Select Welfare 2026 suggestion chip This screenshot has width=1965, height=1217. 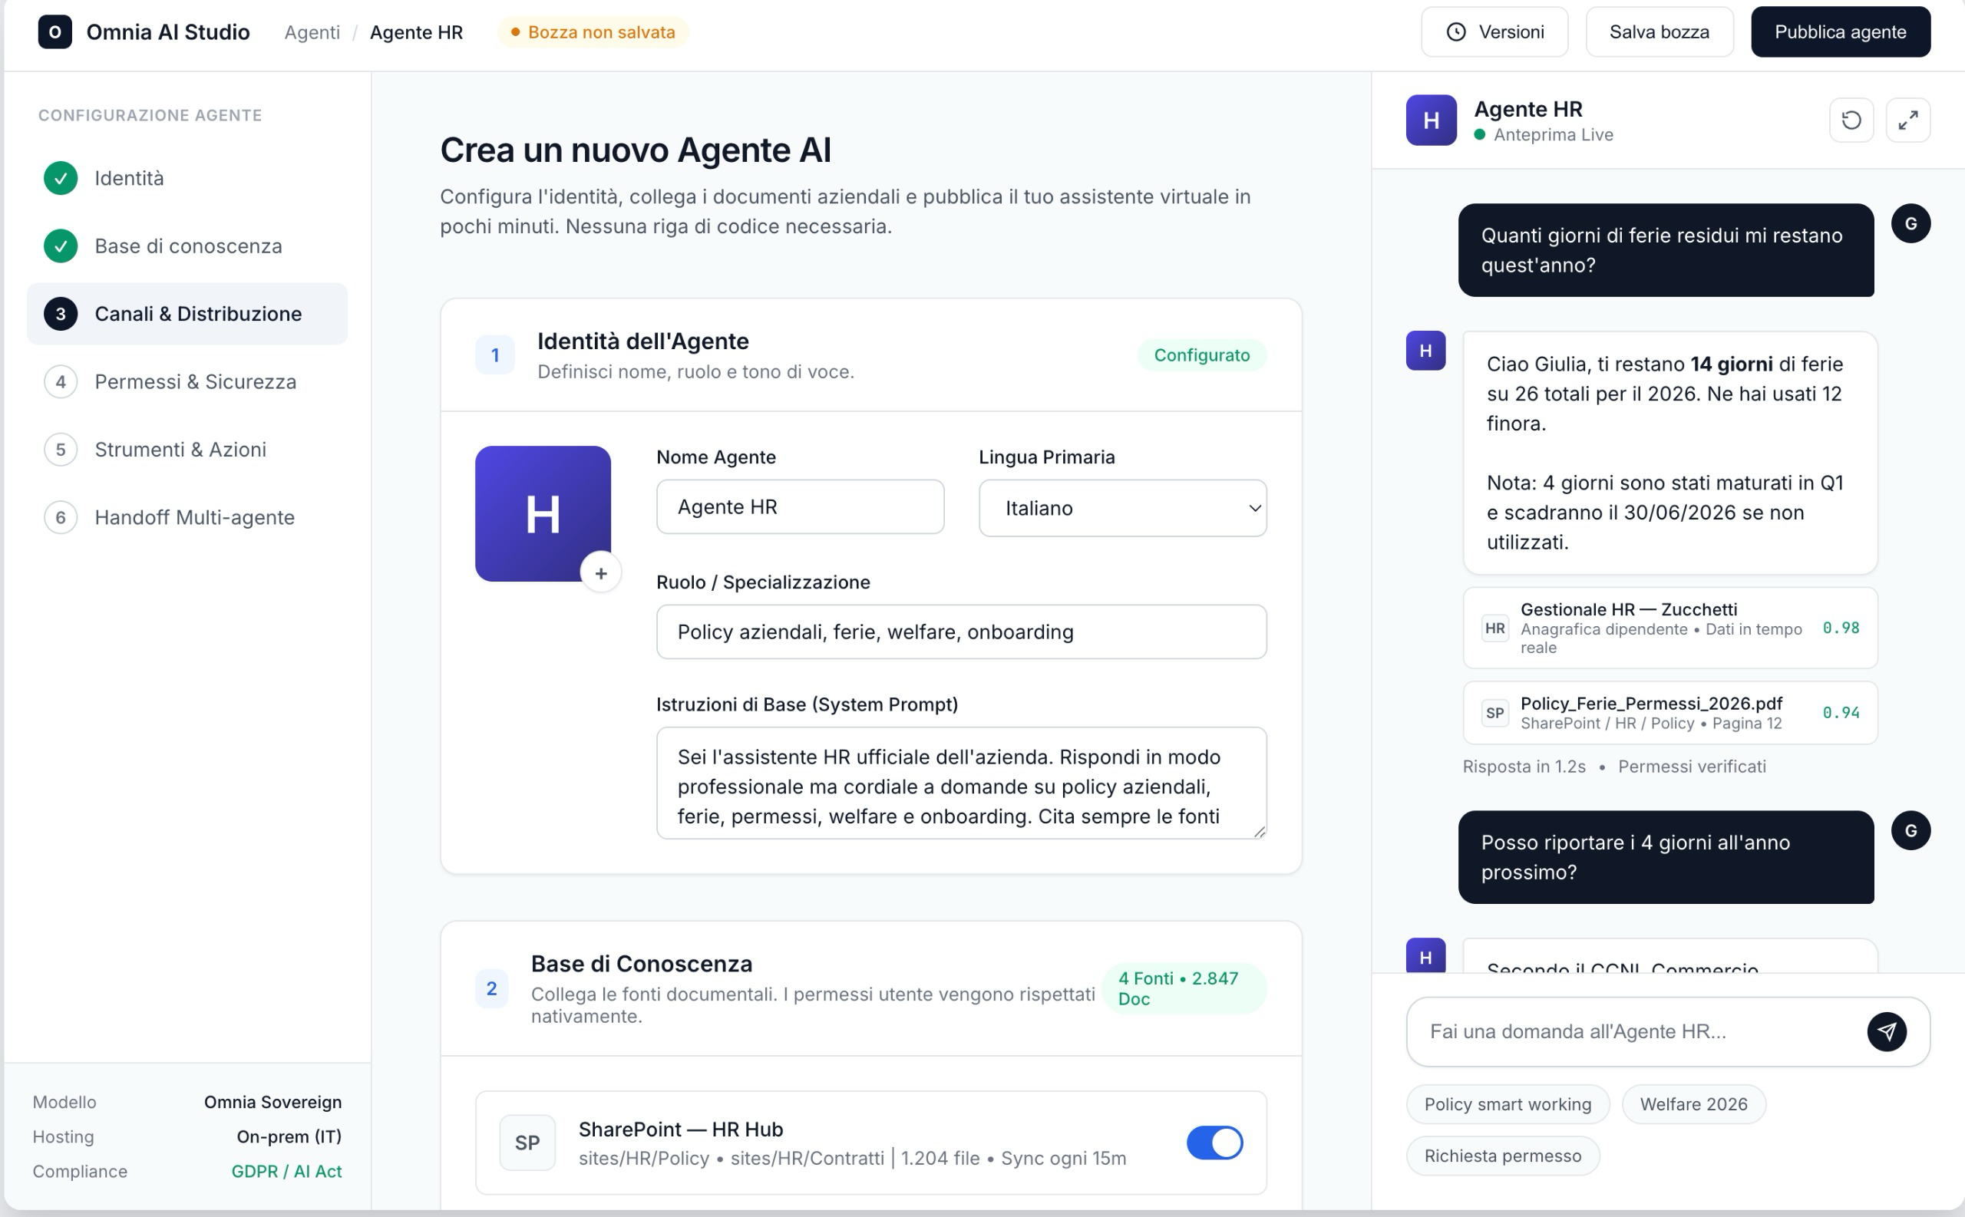1694,1104
